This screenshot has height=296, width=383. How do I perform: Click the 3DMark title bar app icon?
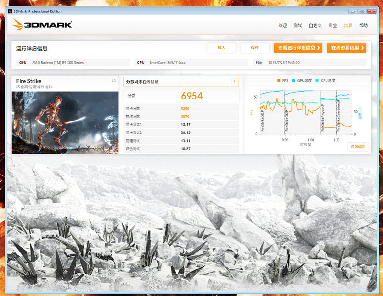[10, 11]
